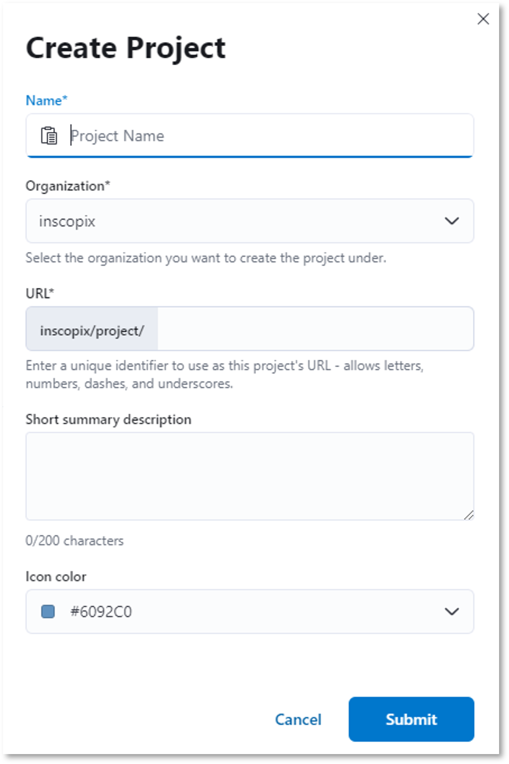Viewport: 509px width, 764px height.
Task: Click the URL* label
Action: (x=40, y=294)
